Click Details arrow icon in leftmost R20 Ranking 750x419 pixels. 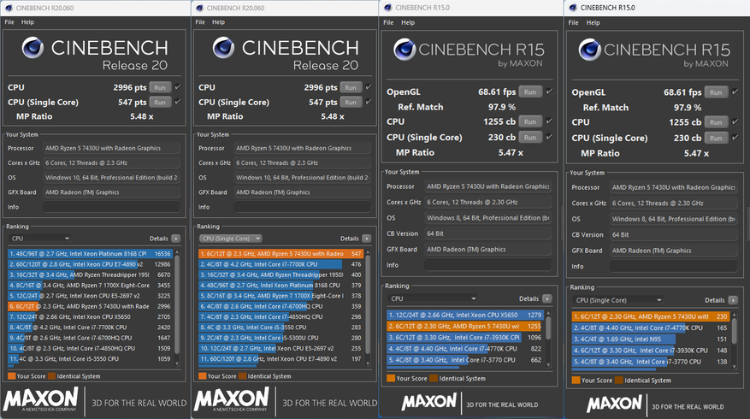click(x=176, y=239)
